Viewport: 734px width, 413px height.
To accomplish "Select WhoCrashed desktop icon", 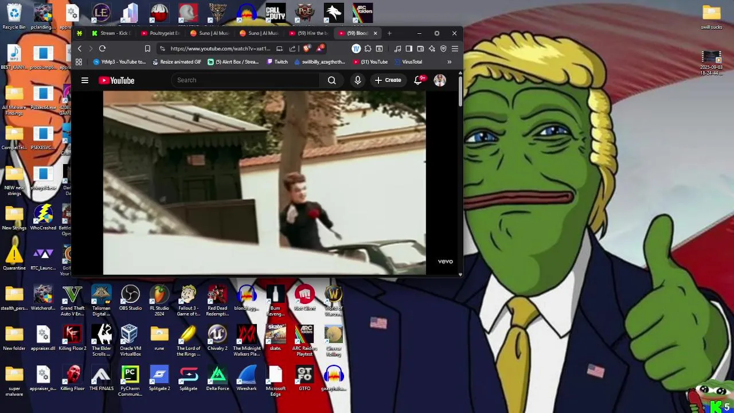I will (x=44, y=218).
